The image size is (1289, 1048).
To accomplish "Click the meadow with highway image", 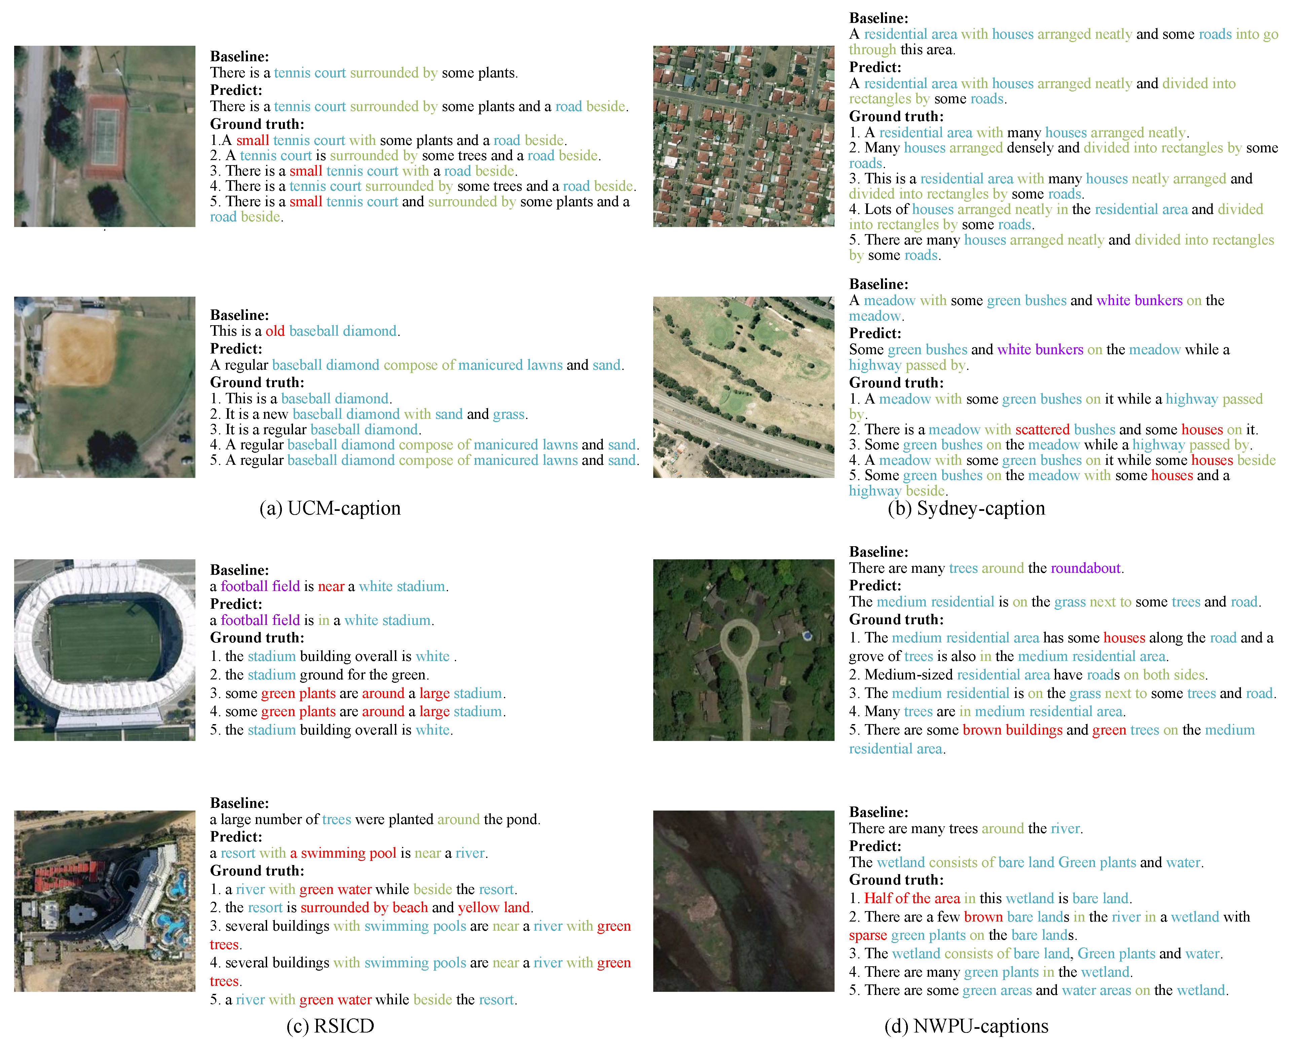I will 743,387.
